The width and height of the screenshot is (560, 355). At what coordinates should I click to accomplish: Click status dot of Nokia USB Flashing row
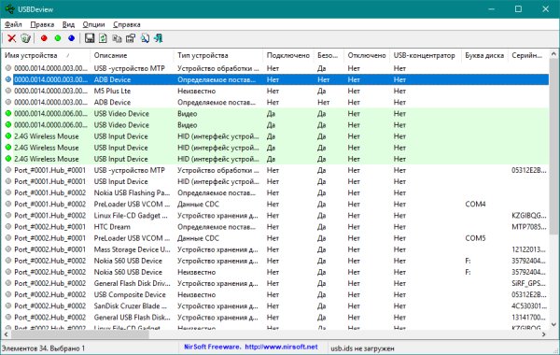click(8, 192)
